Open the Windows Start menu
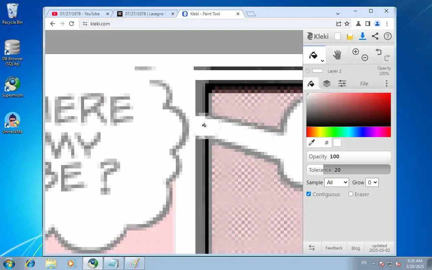This screenshot has width=432, height=270. [9, 263]
